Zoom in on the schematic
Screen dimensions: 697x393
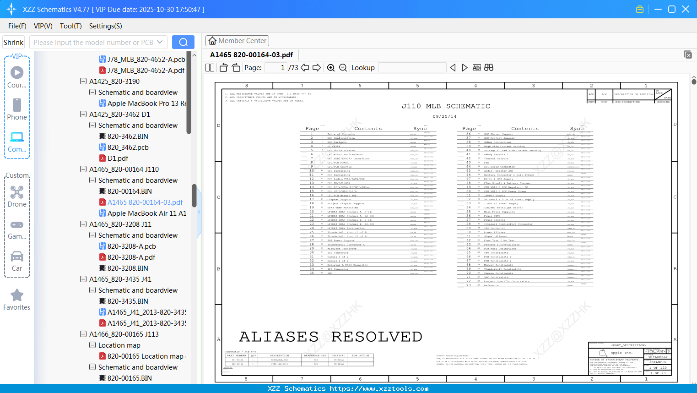(331, 68)
